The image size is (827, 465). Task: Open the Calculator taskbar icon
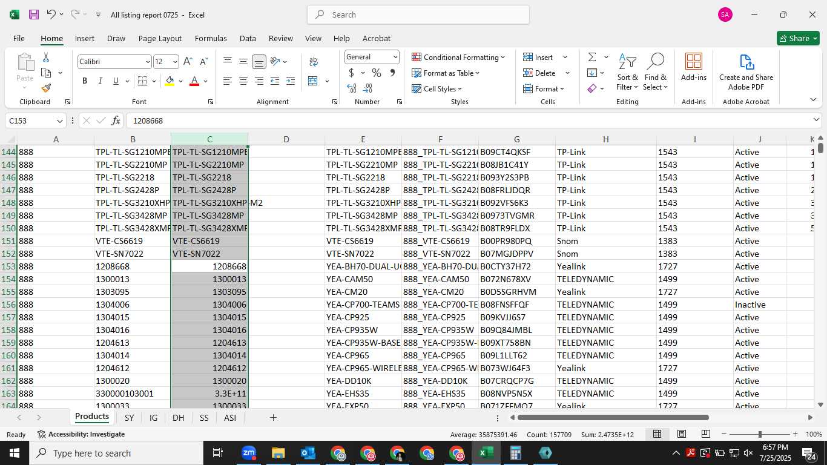[515, 453]
